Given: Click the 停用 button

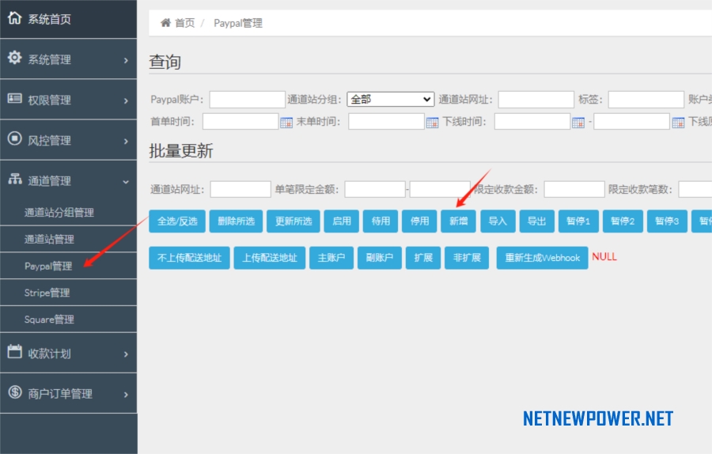Looking at the screenshot, I should pyautogui.click(x=419, y=221).
